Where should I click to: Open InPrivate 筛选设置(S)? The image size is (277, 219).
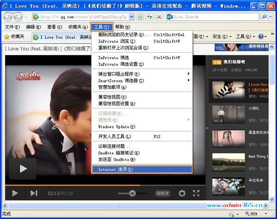142,64
